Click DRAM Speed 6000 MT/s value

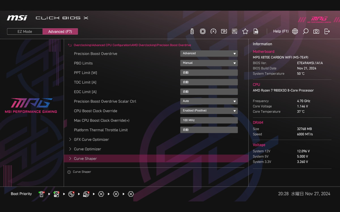tap(305, 134)
